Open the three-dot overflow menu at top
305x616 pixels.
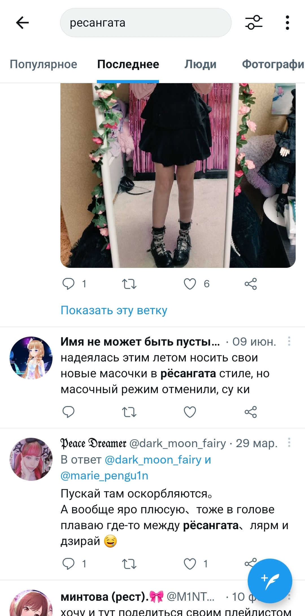pos(287,23)
